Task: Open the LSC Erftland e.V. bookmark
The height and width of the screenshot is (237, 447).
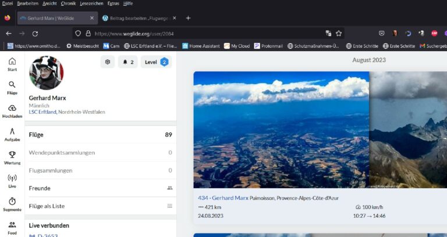Action: 151,46
